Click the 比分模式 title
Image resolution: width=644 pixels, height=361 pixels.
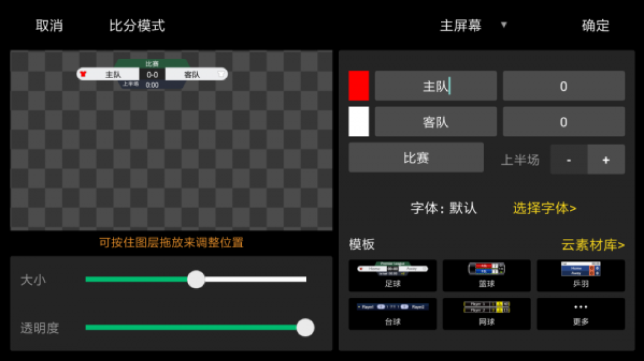137,26
